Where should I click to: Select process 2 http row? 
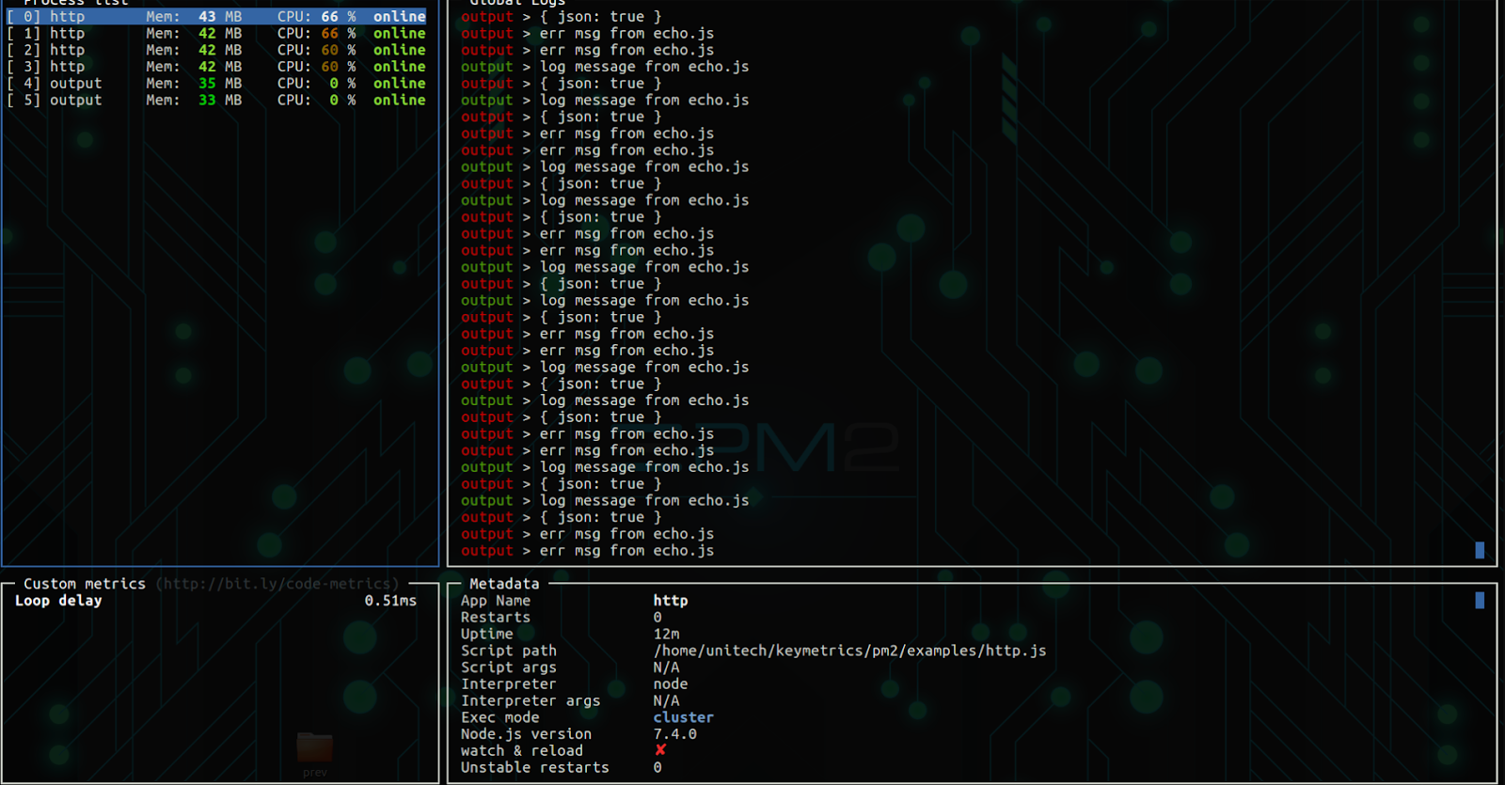click(x=216, y=50)
